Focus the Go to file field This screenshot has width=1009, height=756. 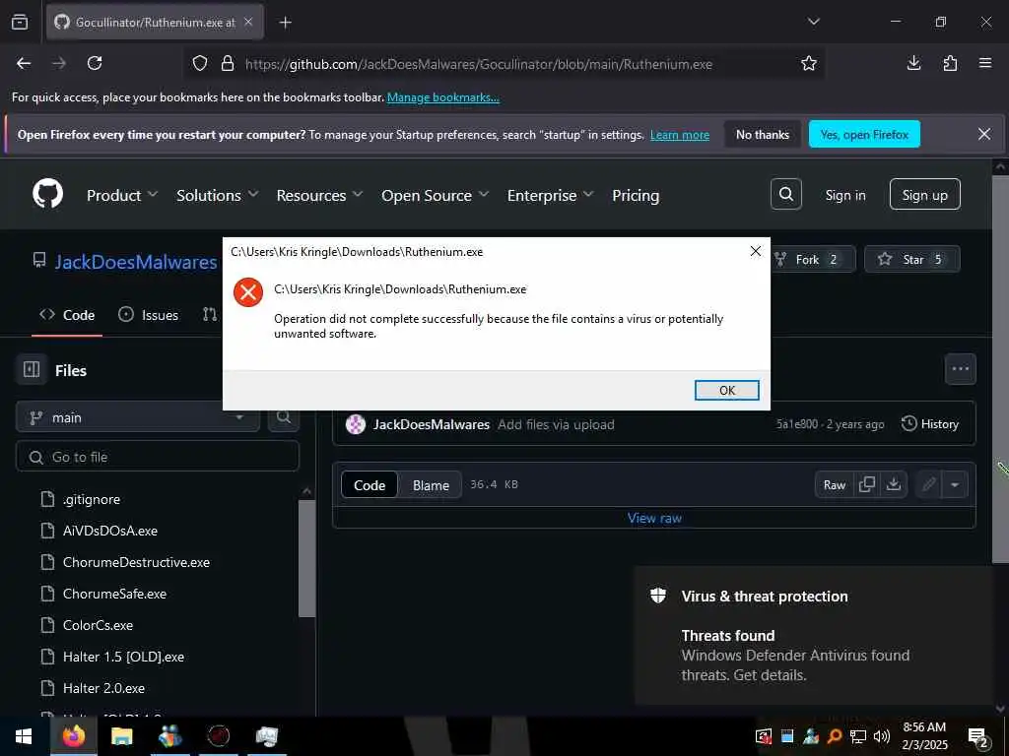[x=158, y=457]
